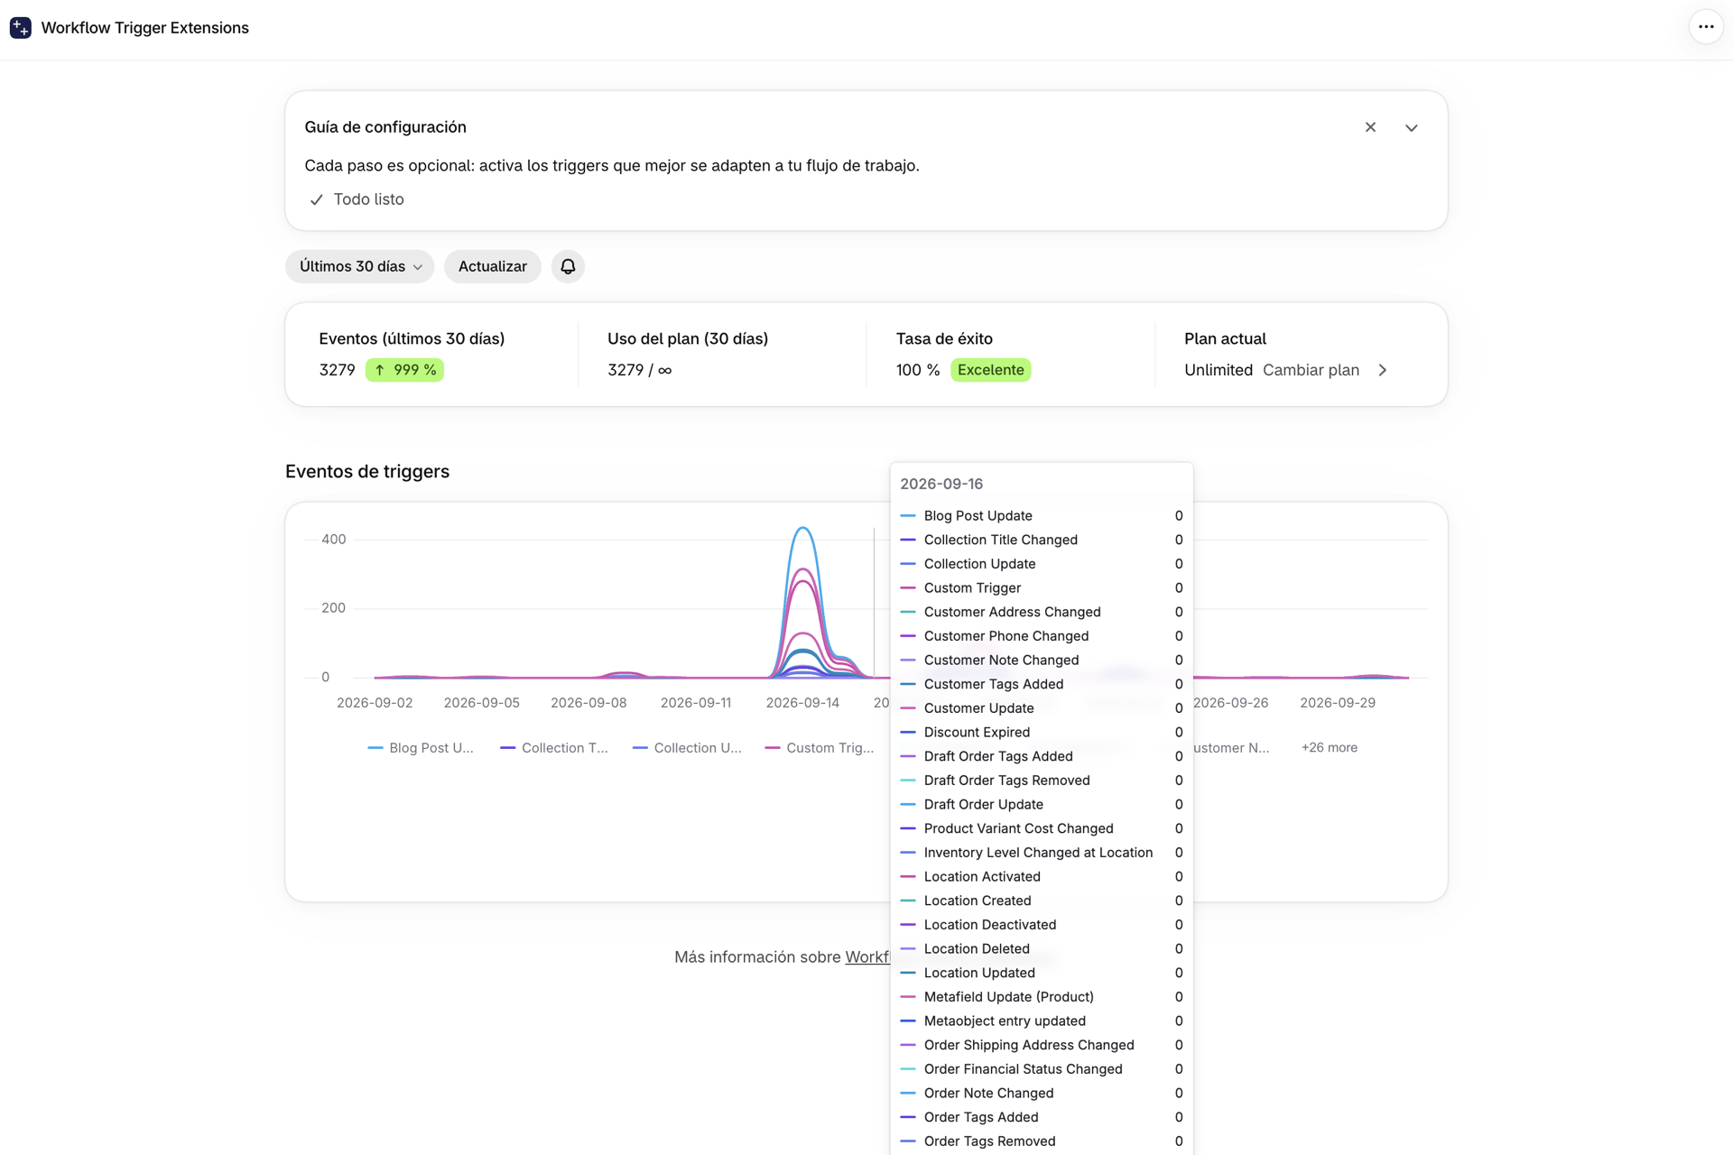Open the three-dot more options menu
This screenshot has width=1733, height=1155.
click(x=1705, y=27)
